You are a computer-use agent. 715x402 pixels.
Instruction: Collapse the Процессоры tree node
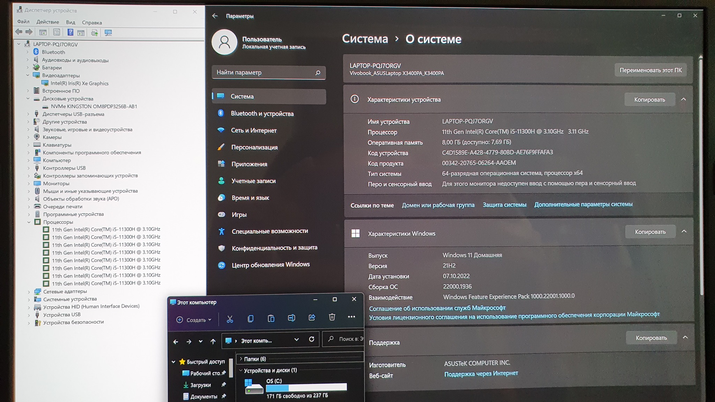pyautogui.click(x=29, y=222)
